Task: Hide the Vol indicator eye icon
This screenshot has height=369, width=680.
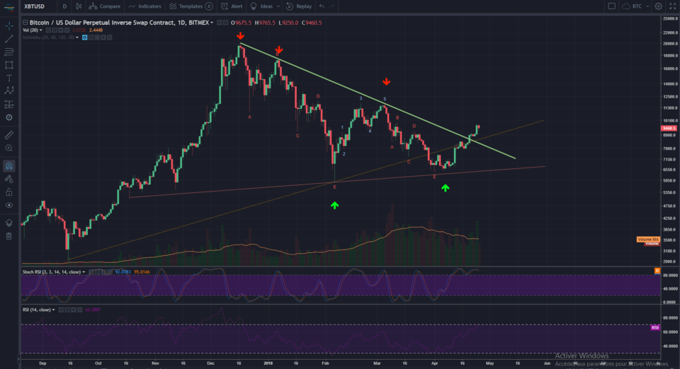Action: (49, 30)
